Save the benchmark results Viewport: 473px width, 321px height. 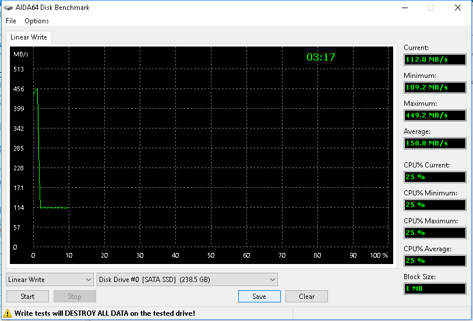[x=259, y=297]
